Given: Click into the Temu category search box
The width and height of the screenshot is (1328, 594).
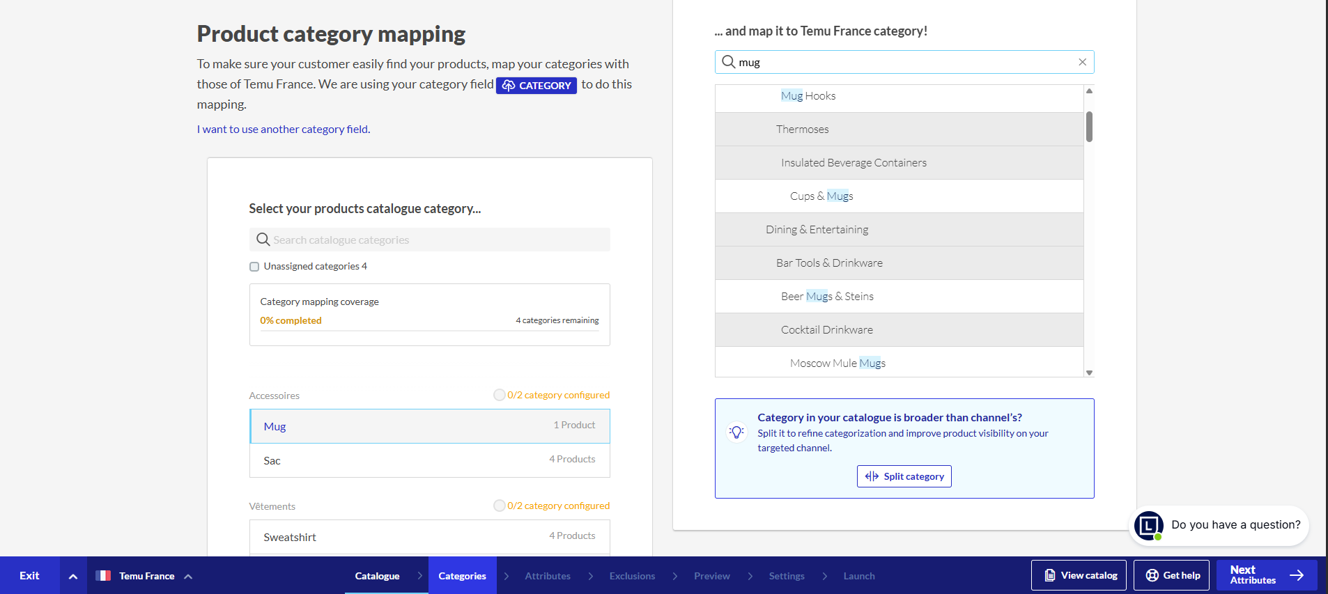Looking at the screenshot, I should coord(904,62).
